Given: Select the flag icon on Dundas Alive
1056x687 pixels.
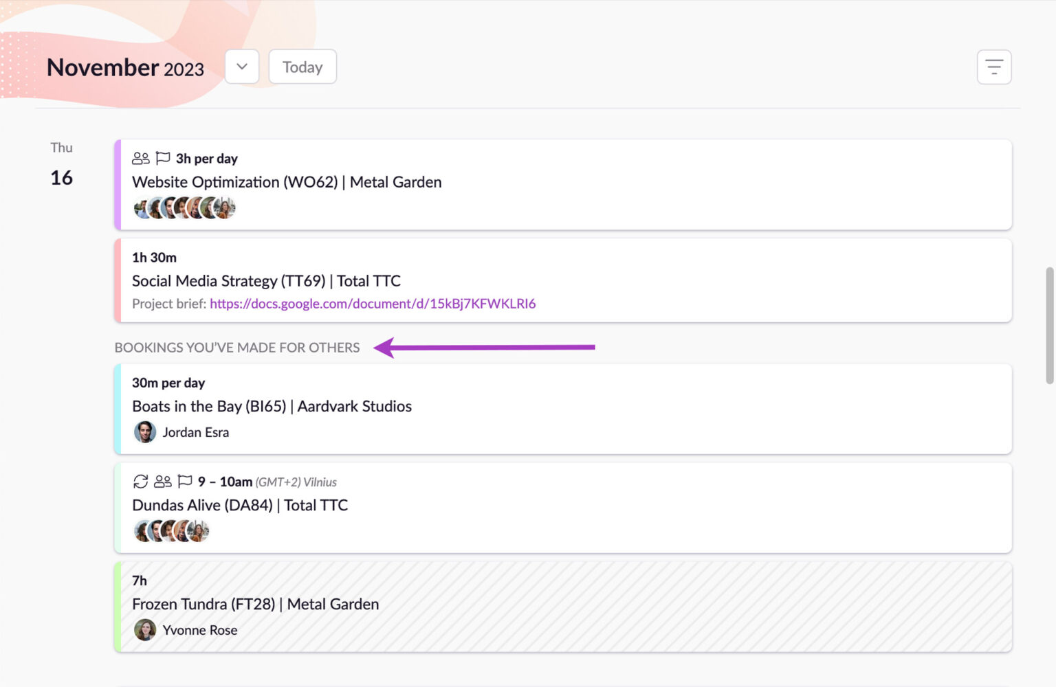Looking at the screenshot, I should pos(184,482).
